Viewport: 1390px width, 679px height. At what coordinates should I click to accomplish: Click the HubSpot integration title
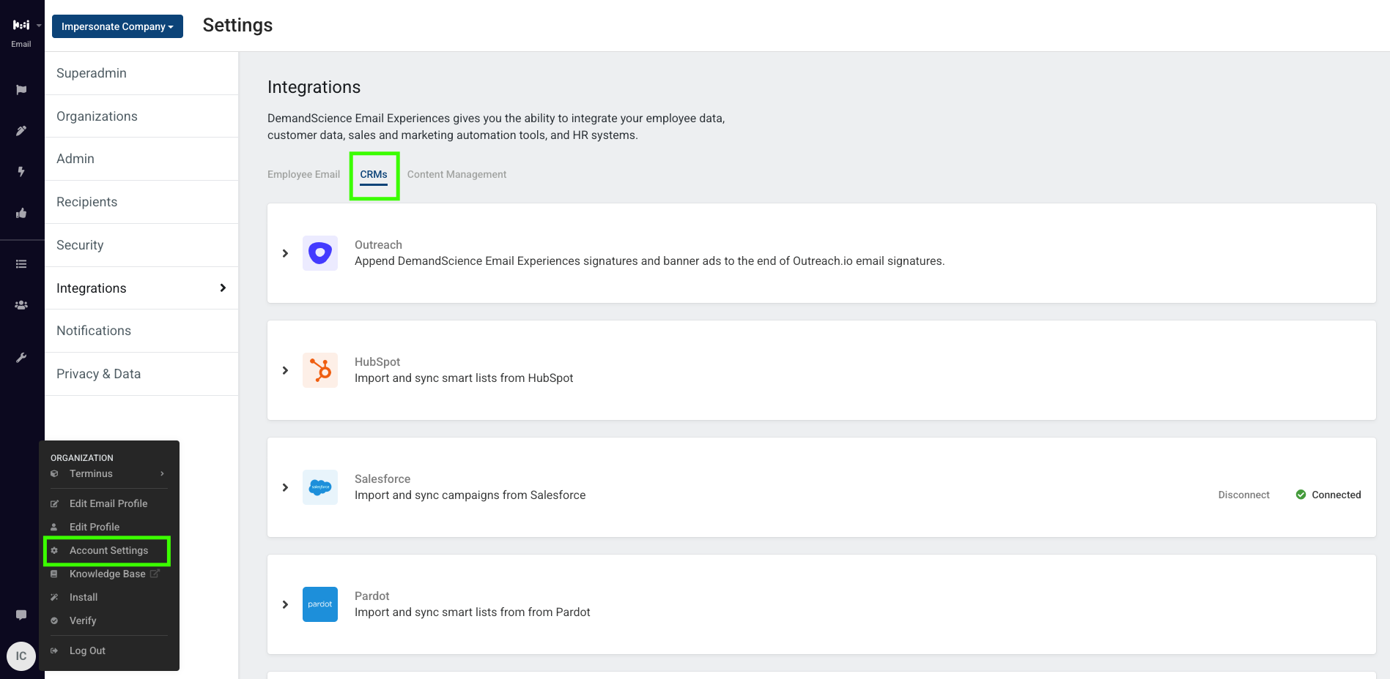pyautogui.click(x=377, y=362)
